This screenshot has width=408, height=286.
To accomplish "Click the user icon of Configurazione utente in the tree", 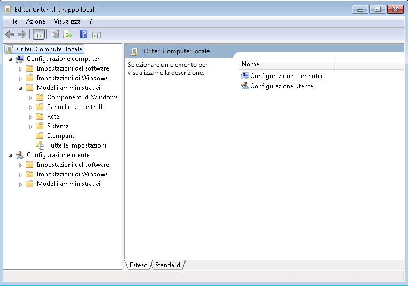I will [x=20, y=155].
